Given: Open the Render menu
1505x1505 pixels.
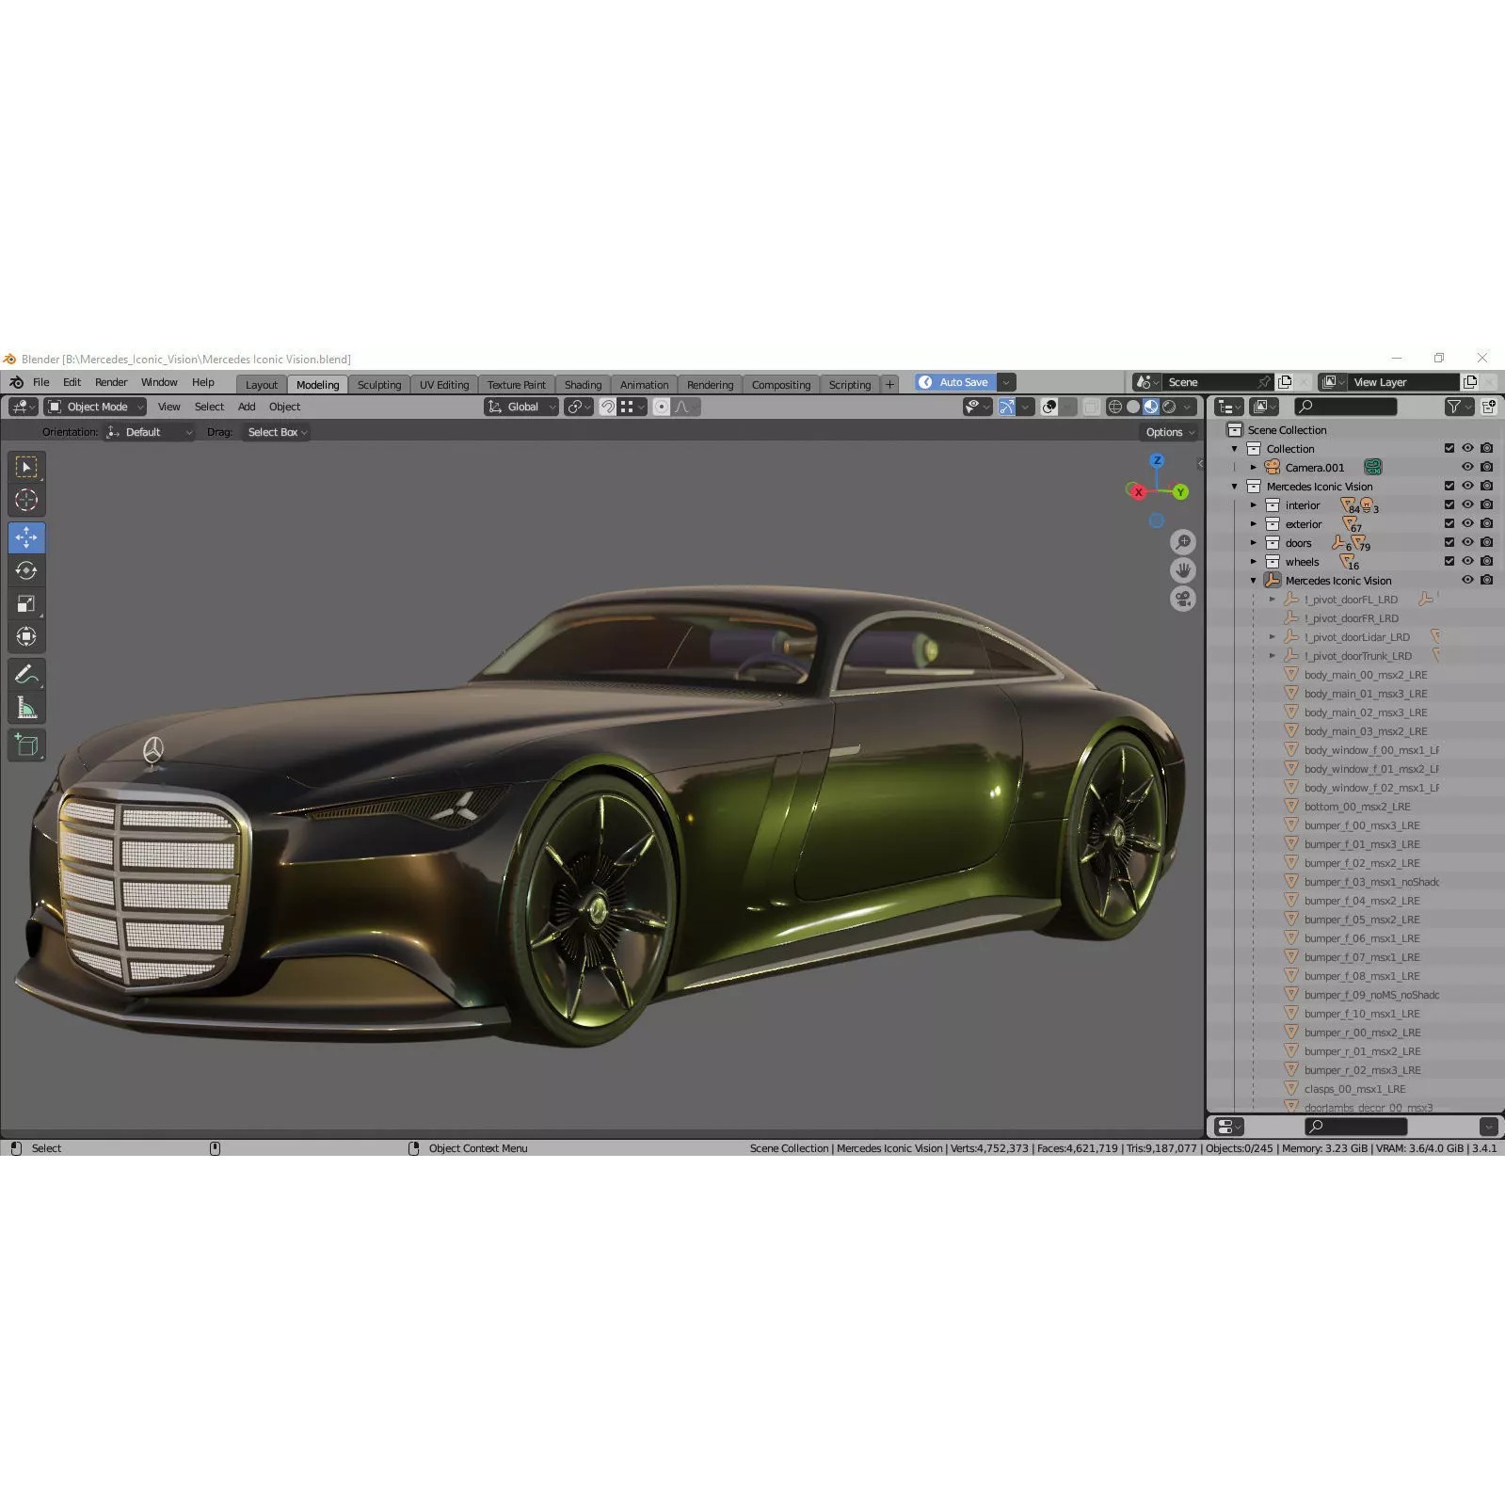Looking at the screenshot, I should click(111, 382).
